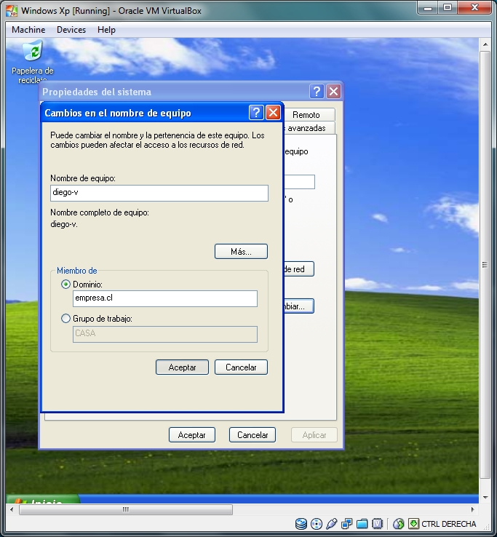Click the mouse integration status icon
This screenshot has width=497, height=537.
click(398, 524)
